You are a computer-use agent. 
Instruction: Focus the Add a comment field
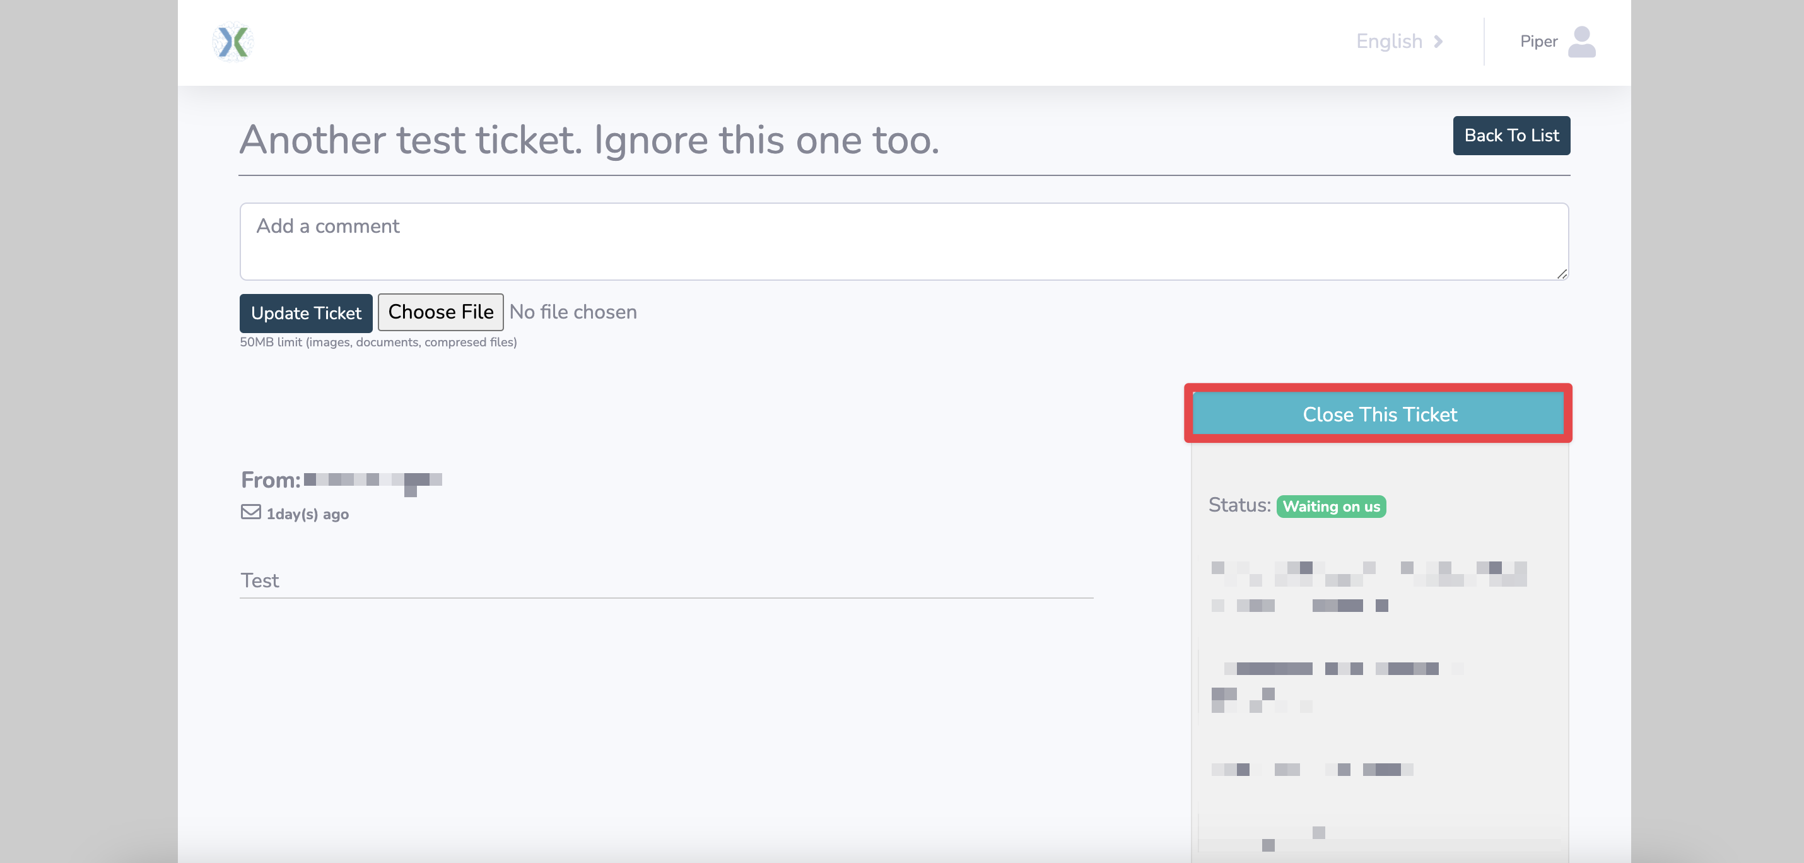903,242
